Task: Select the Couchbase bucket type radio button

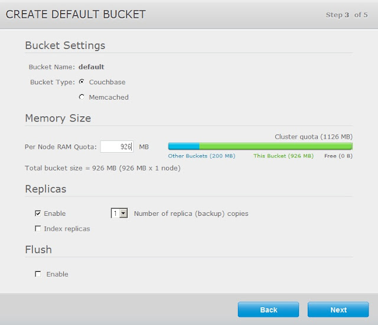Action: (x=82, y=82)
